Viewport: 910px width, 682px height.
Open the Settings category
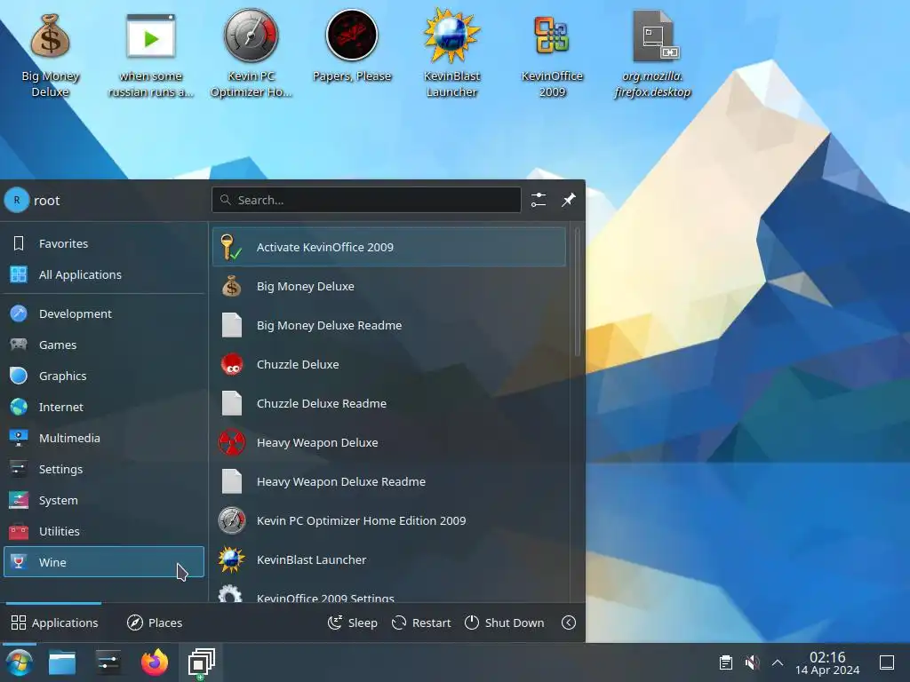click(104, 469)
